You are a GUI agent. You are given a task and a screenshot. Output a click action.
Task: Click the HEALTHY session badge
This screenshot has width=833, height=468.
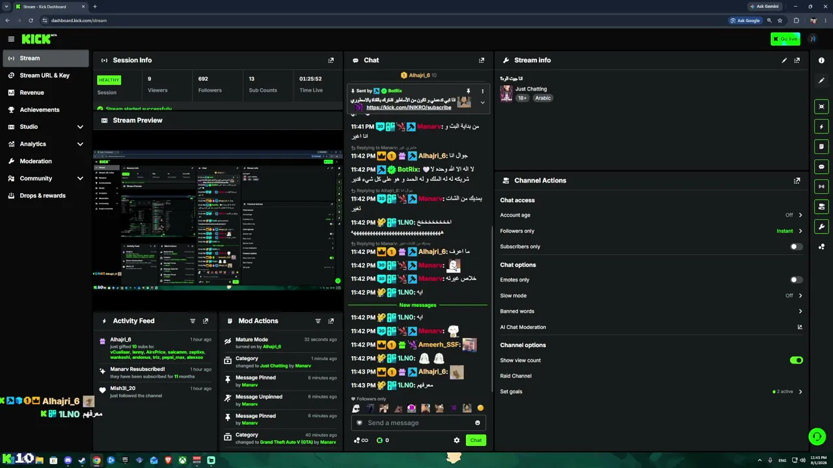tap(109, 80)
